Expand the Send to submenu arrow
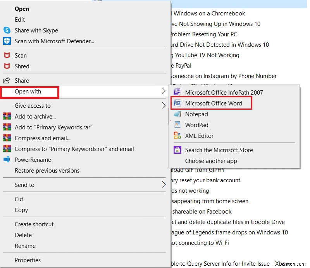 (164, 185)
